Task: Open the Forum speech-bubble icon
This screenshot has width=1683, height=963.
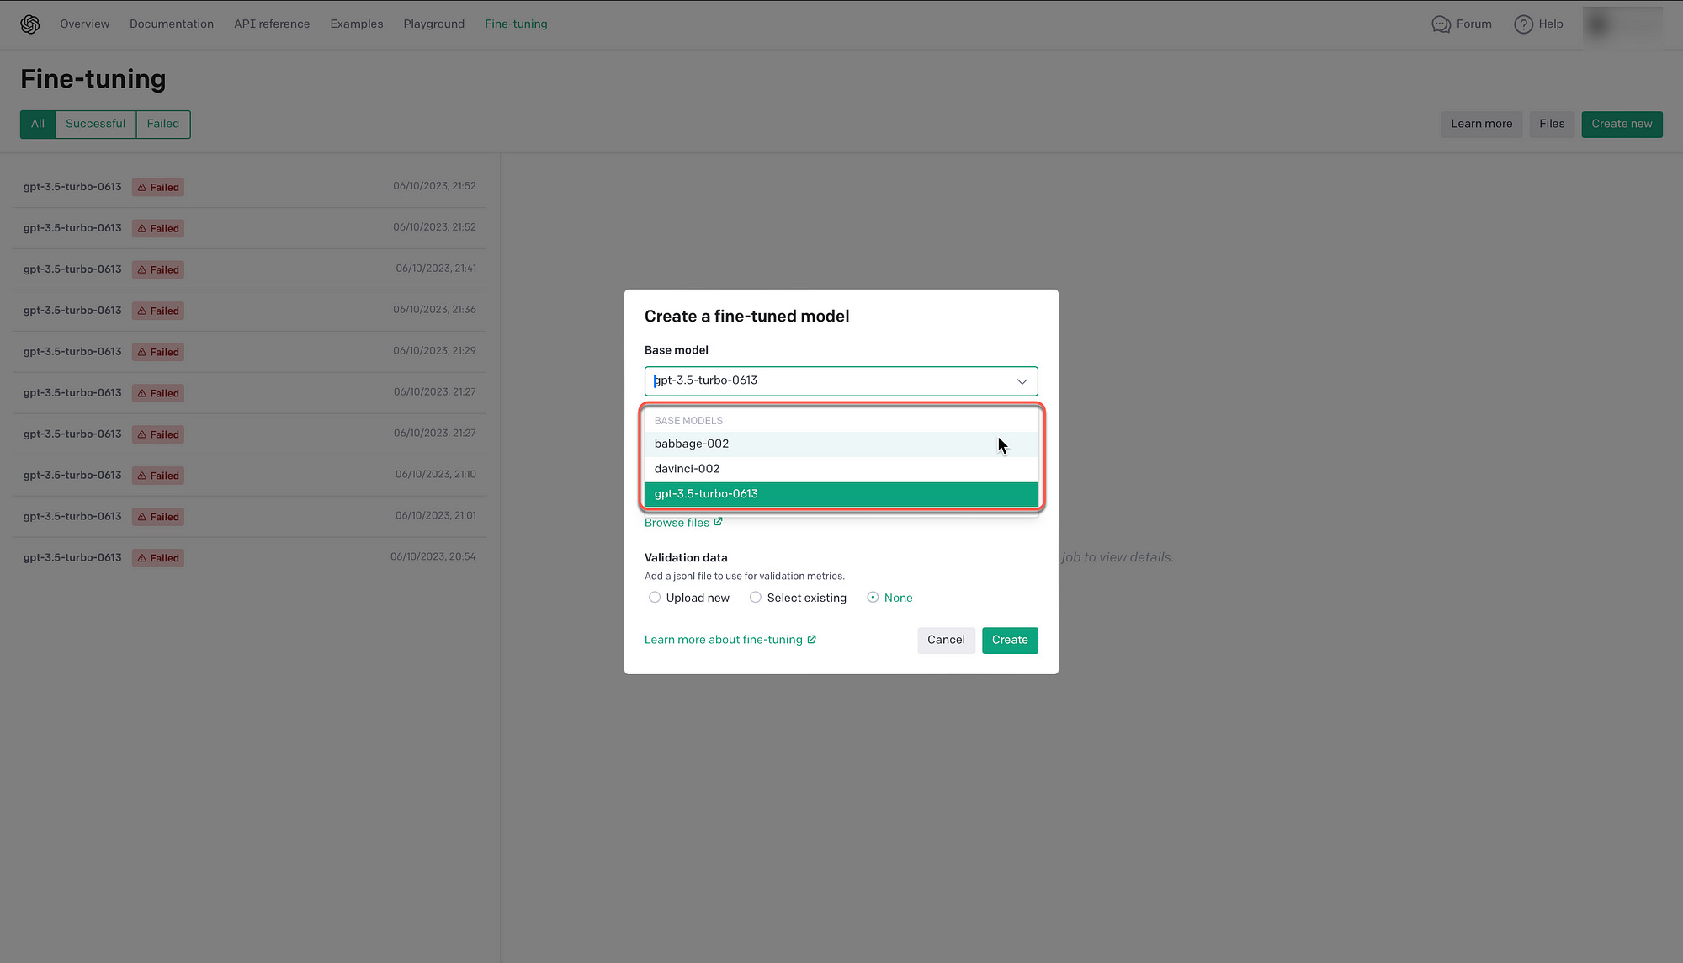Action: pos(1441,24)
